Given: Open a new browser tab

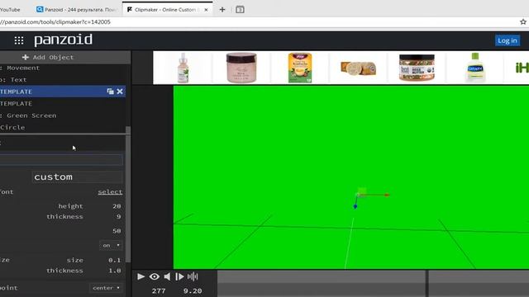Looking at the screenshot, I should click(222, 10).
